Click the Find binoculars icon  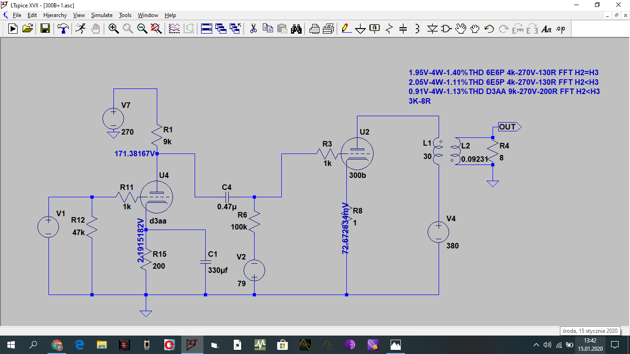pyautogui.click(x=296, y=29)
